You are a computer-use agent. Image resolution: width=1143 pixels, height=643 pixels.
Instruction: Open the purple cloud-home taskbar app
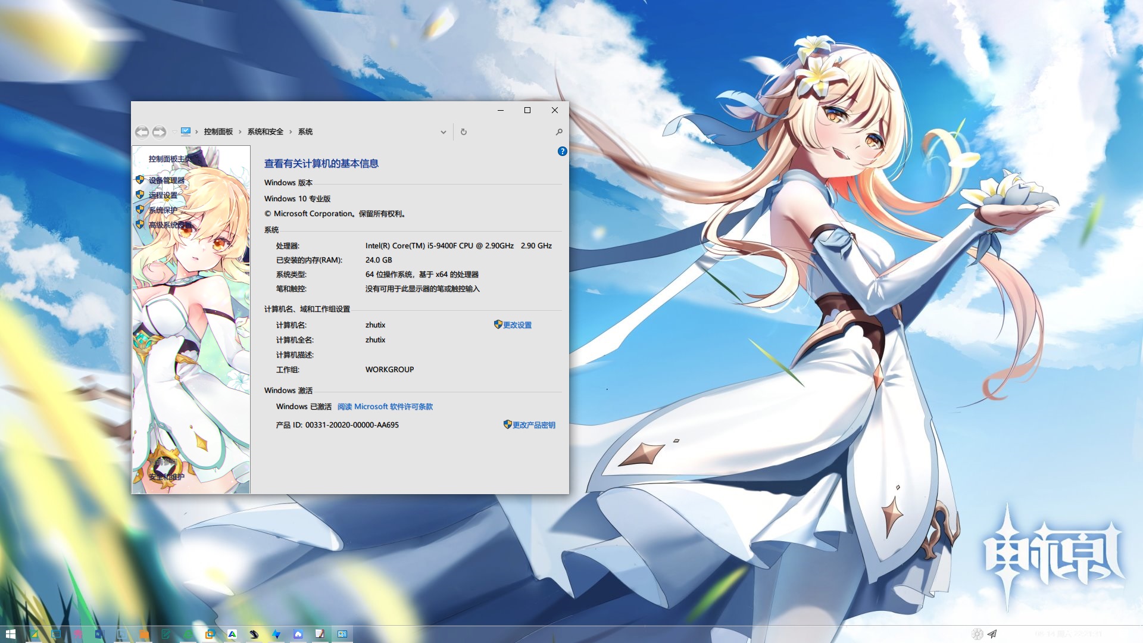pyautogui.click(x=298, y=634)
